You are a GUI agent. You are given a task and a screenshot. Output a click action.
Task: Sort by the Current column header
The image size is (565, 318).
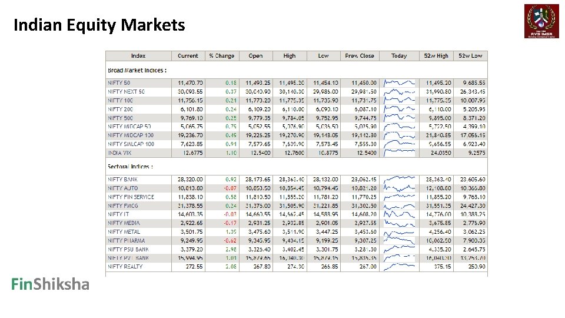pos(188,56)
